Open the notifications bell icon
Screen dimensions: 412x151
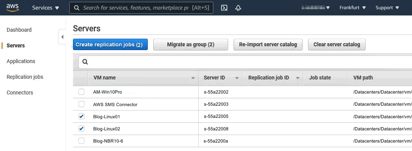[238, 8]
